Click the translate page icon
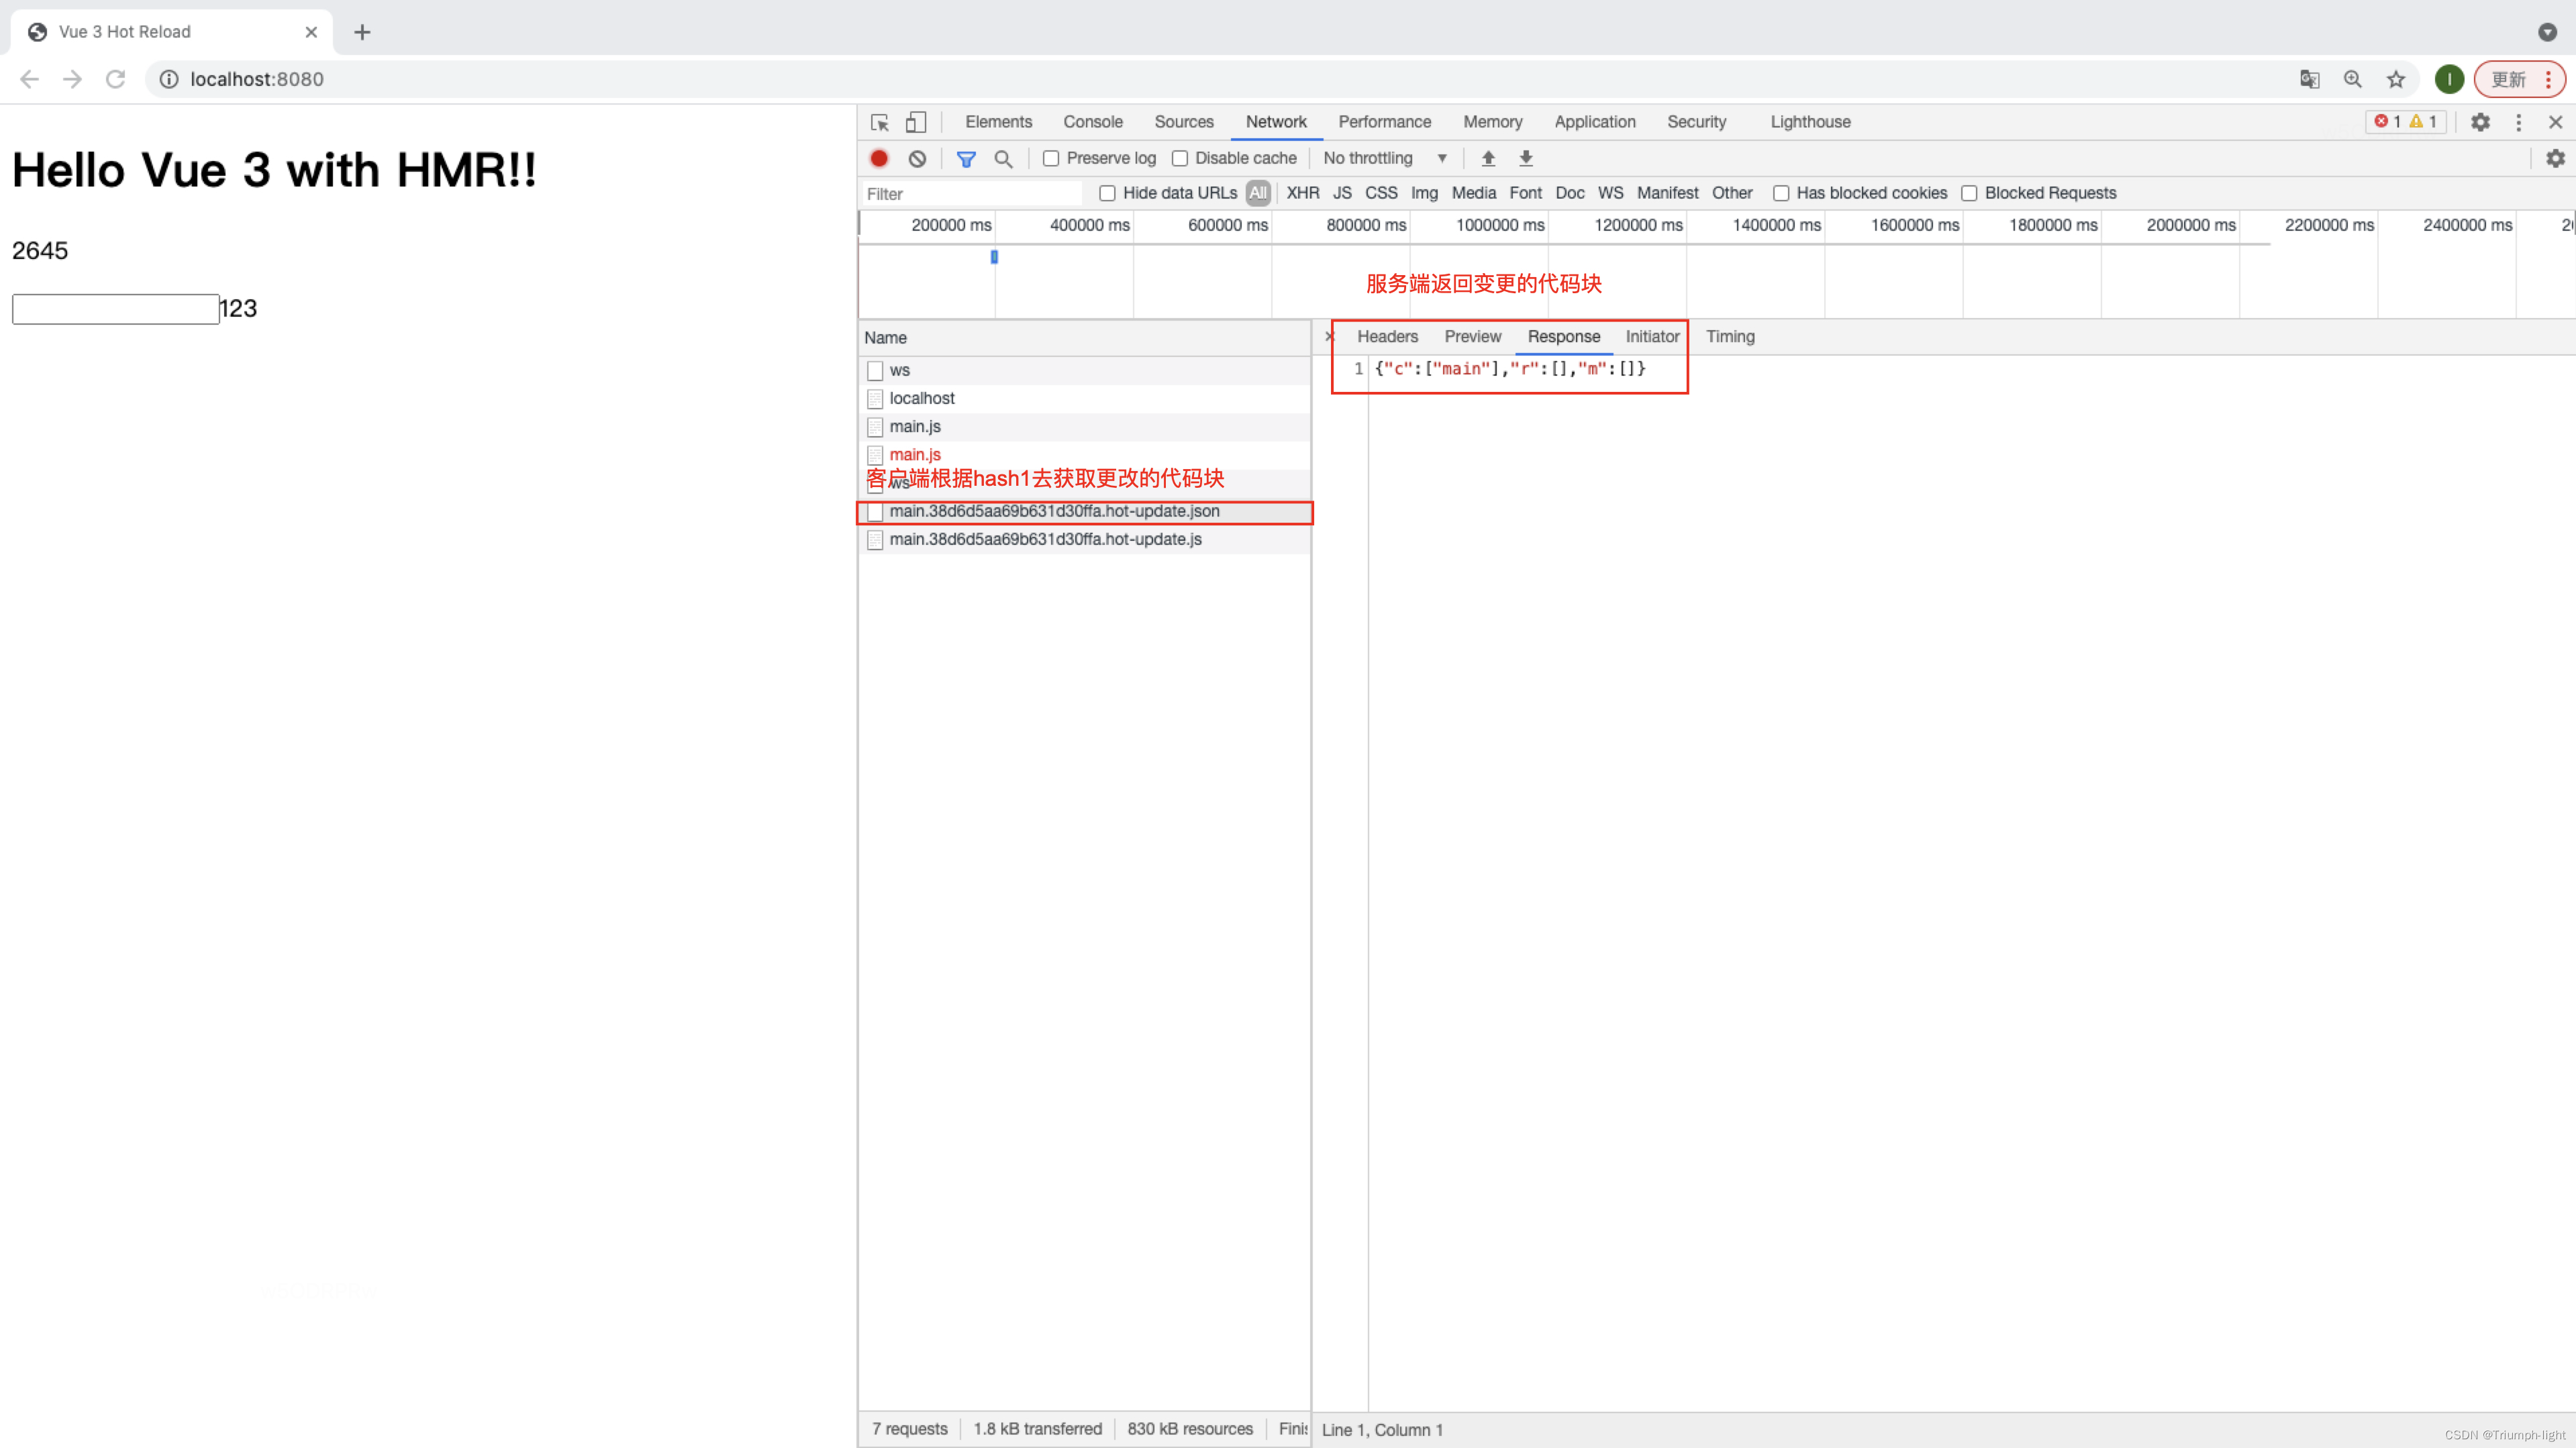The height and width of the screenshot is (1448, 2576). [x=2309, y=79]
